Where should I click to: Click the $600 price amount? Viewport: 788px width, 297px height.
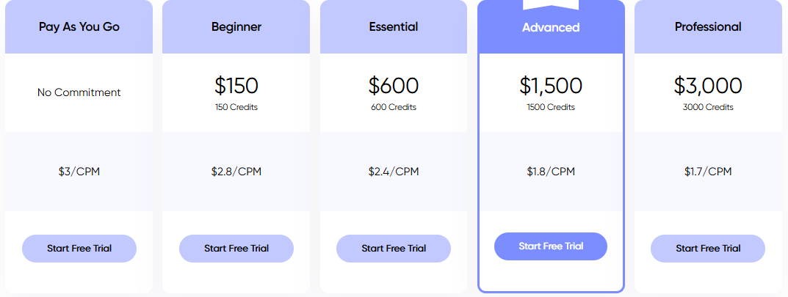tap(394, 86)
